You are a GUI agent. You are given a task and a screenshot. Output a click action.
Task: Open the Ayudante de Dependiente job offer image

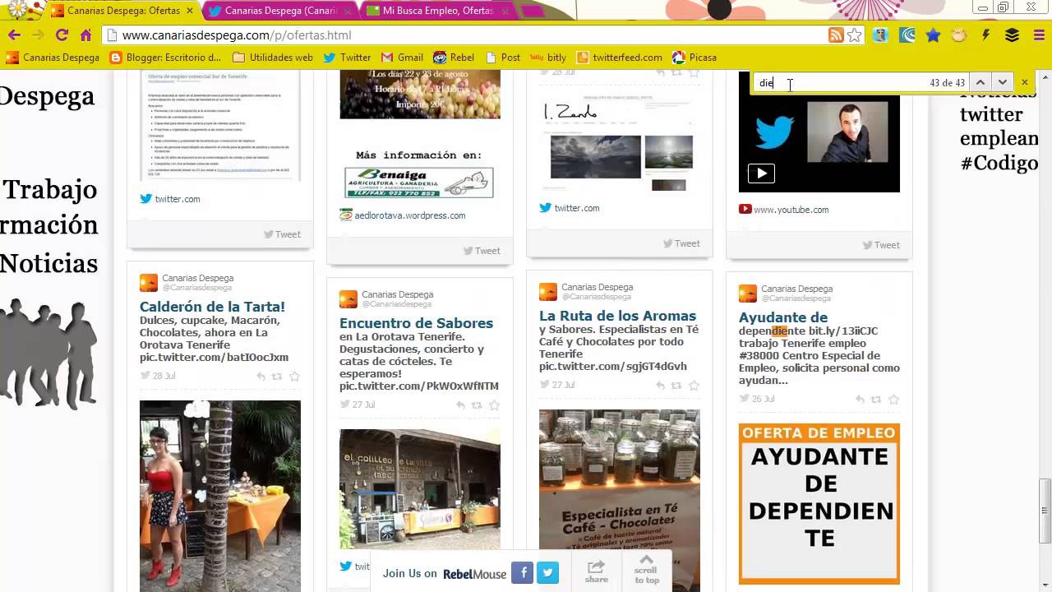(x=819, y=503)
